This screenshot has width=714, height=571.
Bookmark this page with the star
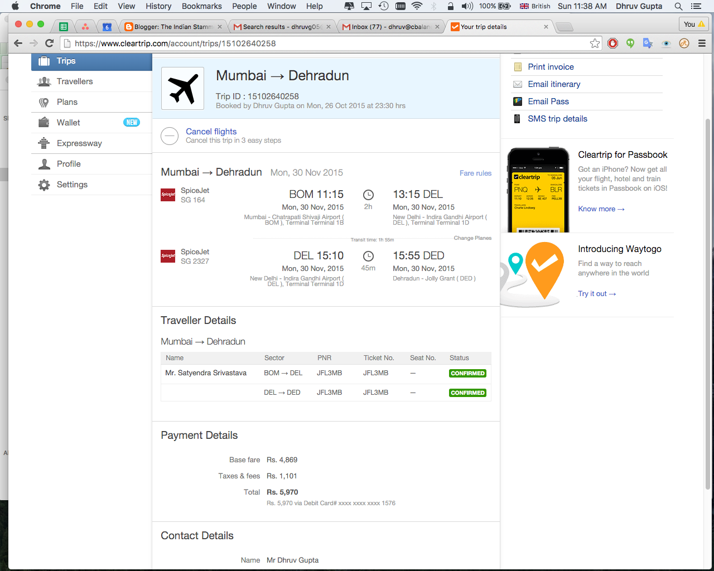[595, 43]
